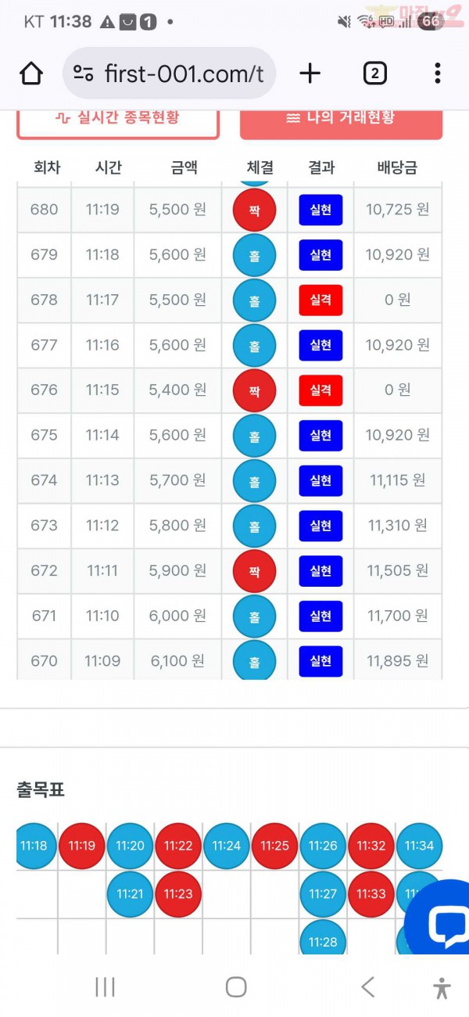Tap the site settings icon in address bar
The width and height of the screenshot is (469, 1017).
tap(84, 74)
